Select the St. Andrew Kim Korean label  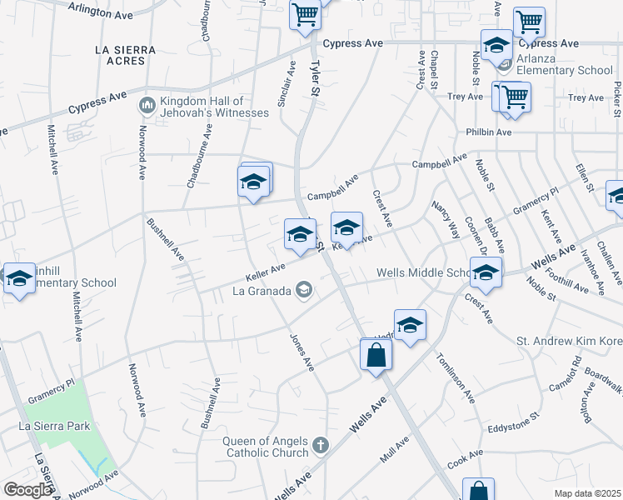[569, 341]
